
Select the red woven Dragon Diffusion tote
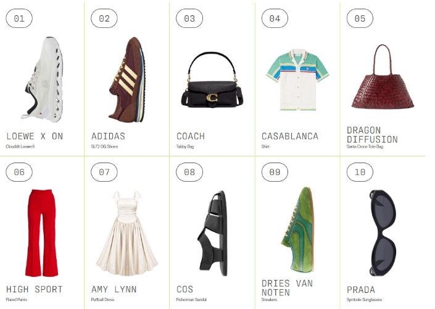coord(383,77)
